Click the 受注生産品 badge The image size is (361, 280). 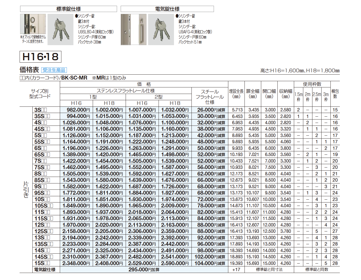click(x=54, y=70)
